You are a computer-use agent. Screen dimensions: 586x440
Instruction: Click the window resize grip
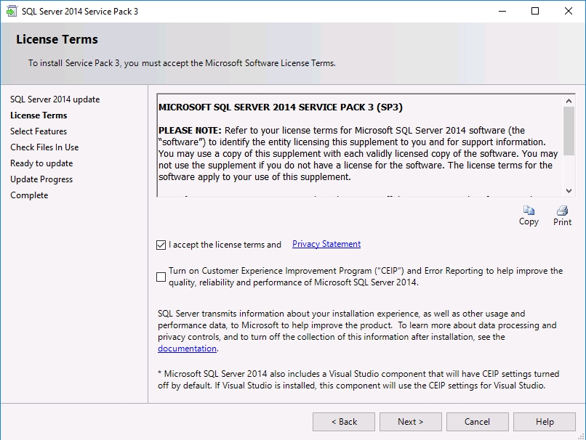(x=581, y=436)
